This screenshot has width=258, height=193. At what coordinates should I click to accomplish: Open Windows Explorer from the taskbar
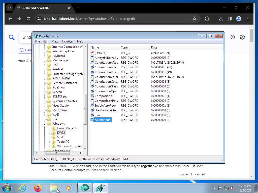click(54, 188)
